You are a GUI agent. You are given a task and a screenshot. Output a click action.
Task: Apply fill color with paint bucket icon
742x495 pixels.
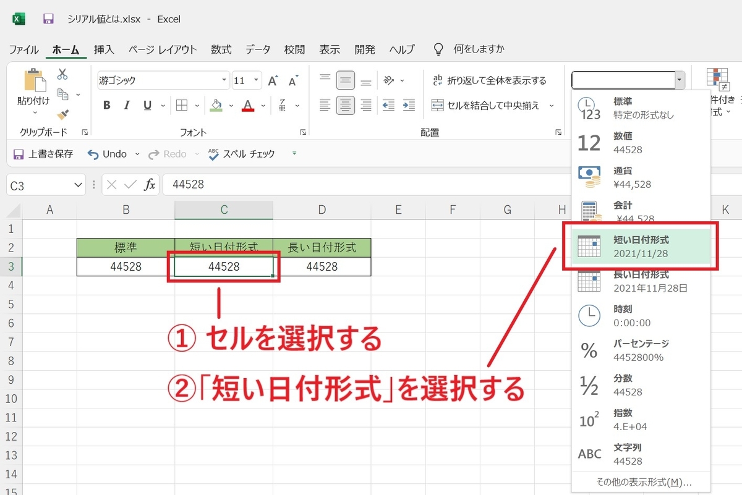(216, 105)
